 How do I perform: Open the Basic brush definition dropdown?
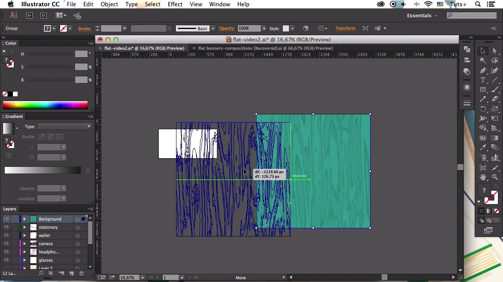(x=213, y=28)
